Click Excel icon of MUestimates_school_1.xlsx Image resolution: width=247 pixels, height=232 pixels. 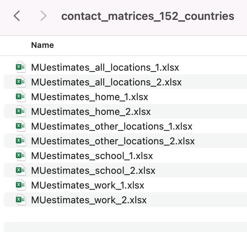tap(20, 155)
